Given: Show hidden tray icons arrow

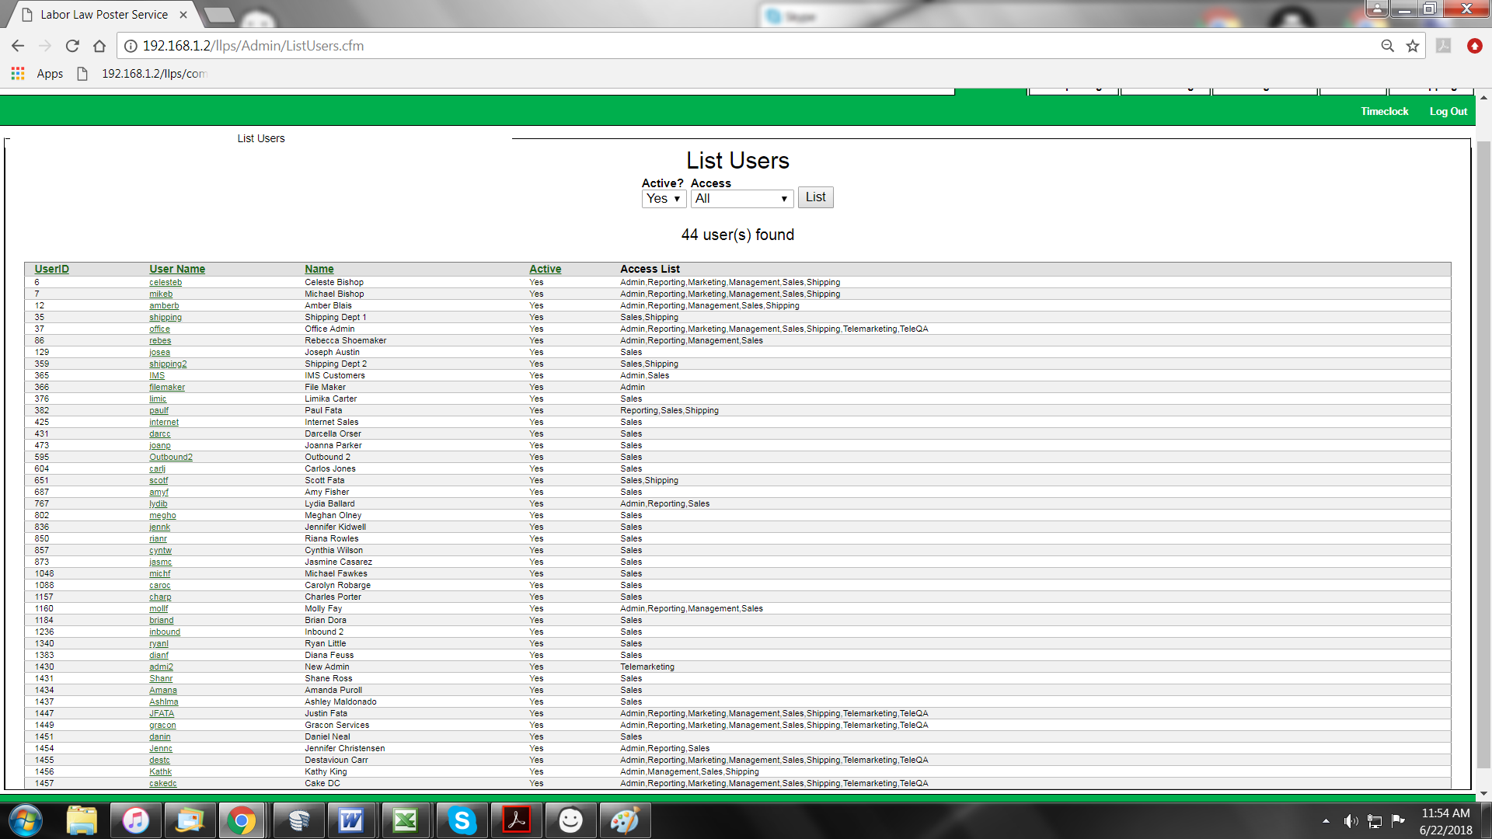Looking at the screenshot, I should tap(1326, 821).
